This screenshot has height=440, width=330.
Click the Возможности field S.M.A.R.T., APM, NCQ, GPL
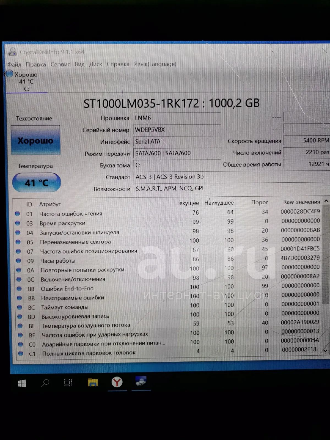tap(232, 188)
